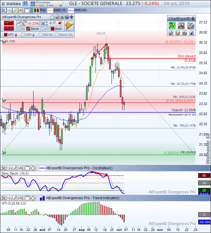Image resolution: width=211 pixels, height=233 pixels.
Task: Click the 10b -11.23% performance indicator
Action: [x=28, y=23]
